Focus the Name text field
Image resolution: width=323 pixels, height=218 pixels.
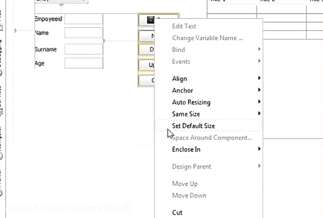pyautogui.click(x=84, y=33)
